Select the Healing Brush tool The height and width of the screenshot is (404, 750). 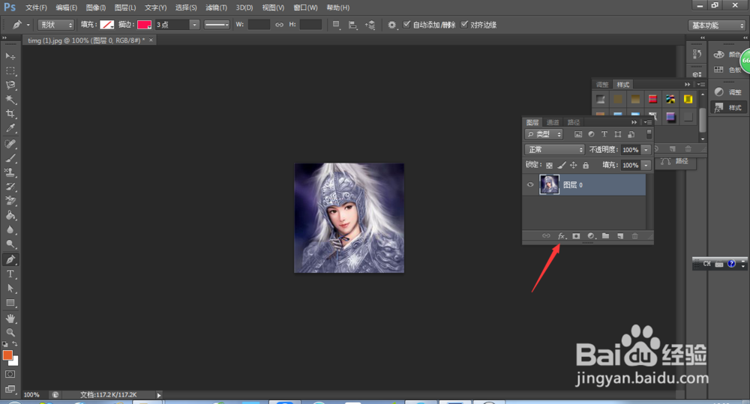10,143
